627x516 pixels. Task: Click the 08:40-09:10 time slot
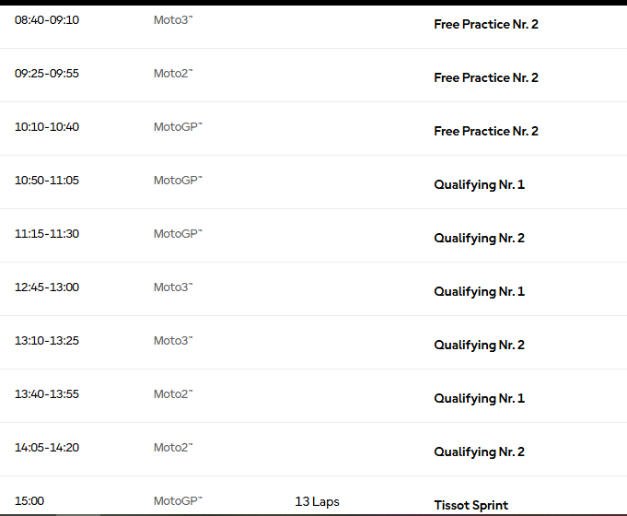coord(47,19)
